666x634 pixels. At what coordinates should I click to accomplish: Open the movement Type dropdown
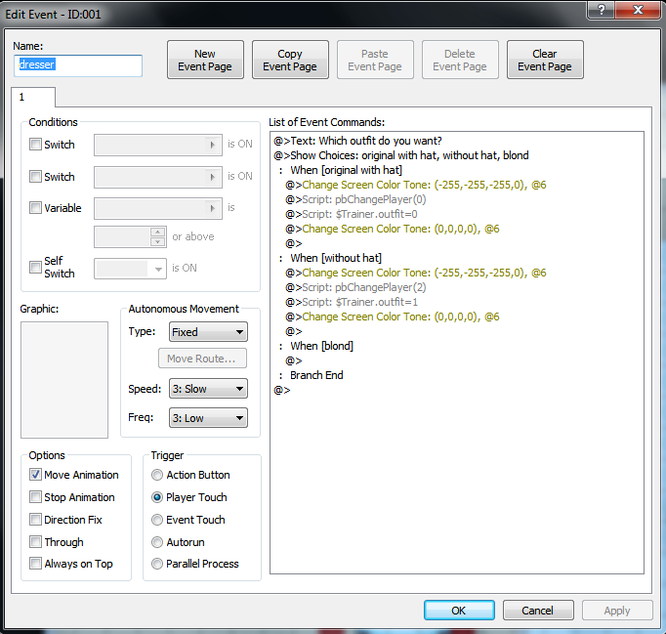(208, 332)
